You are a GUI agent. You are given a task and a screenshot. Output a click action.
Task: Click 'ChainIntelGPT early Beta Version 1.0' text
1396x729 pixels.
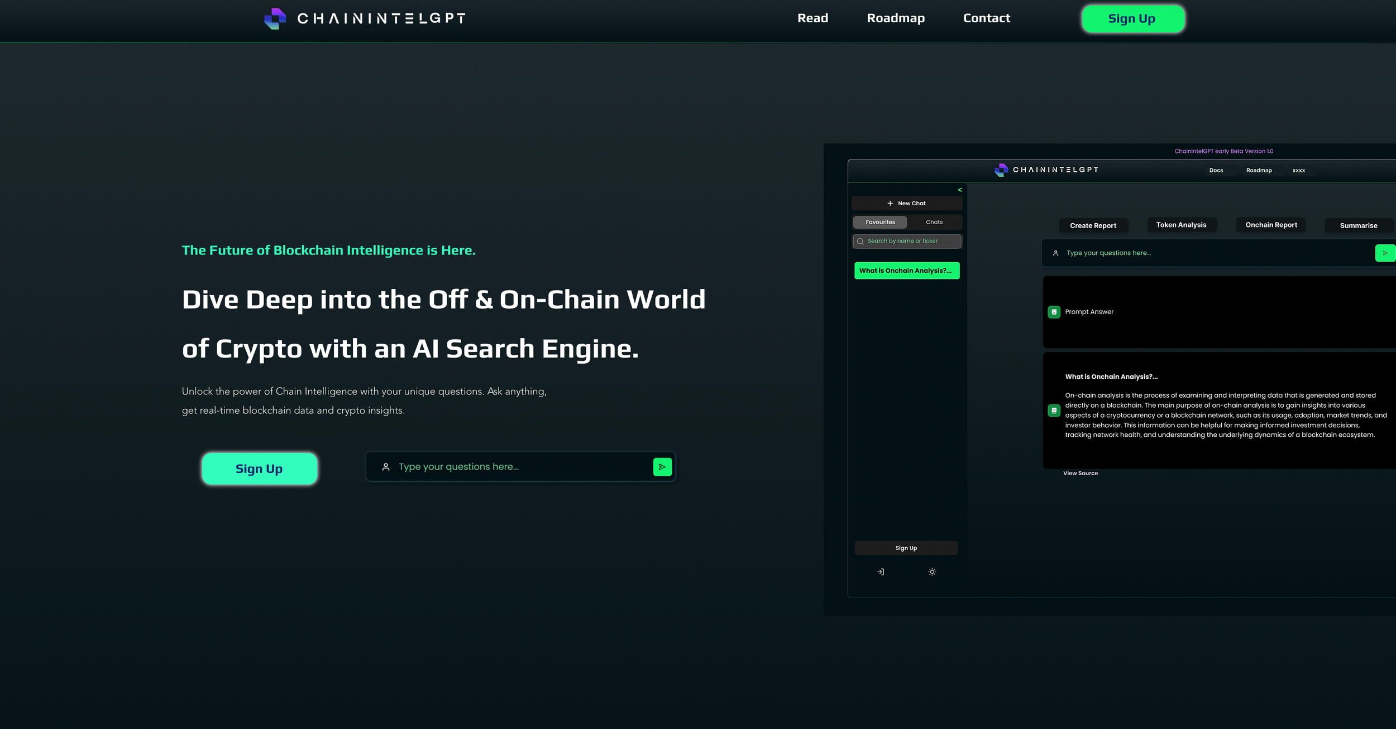pyautogui.click(x=1223, y=151)
